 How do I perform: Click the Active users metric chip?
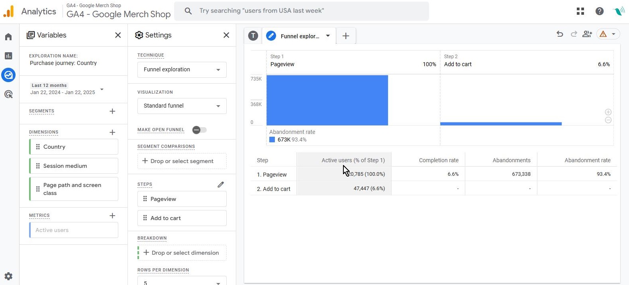[x=74, y=230]
